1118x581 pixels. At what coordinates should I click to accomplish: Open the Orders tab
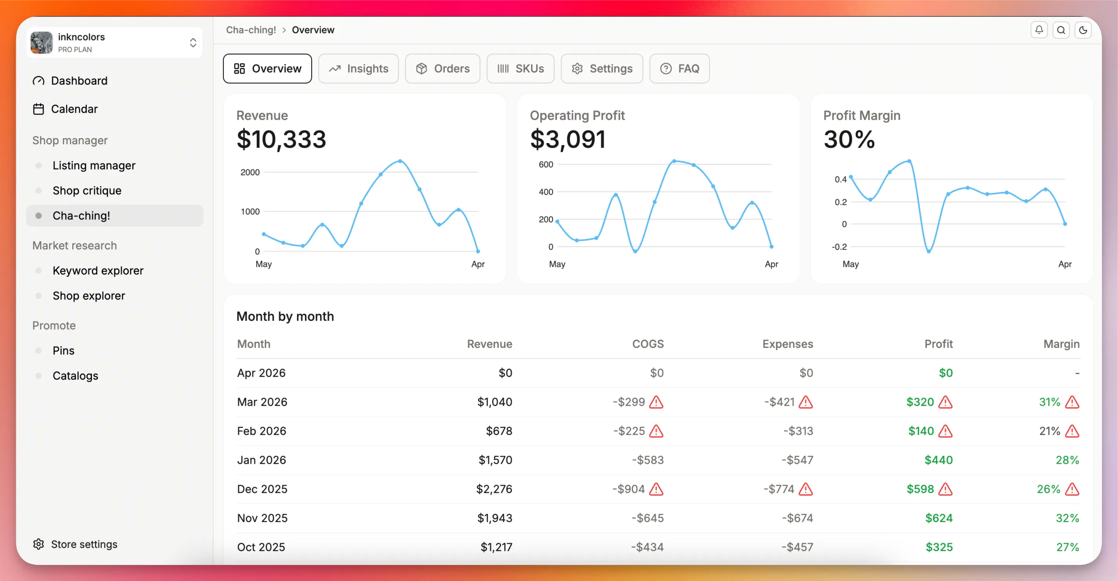click(x=443, y=68)
